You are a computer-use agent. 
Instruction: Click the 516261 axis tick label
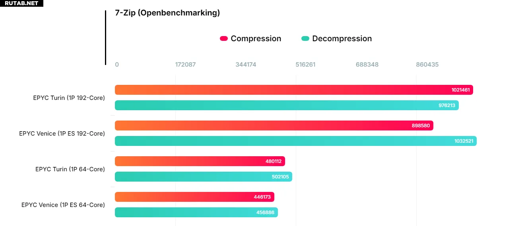(x=305, y=64)
